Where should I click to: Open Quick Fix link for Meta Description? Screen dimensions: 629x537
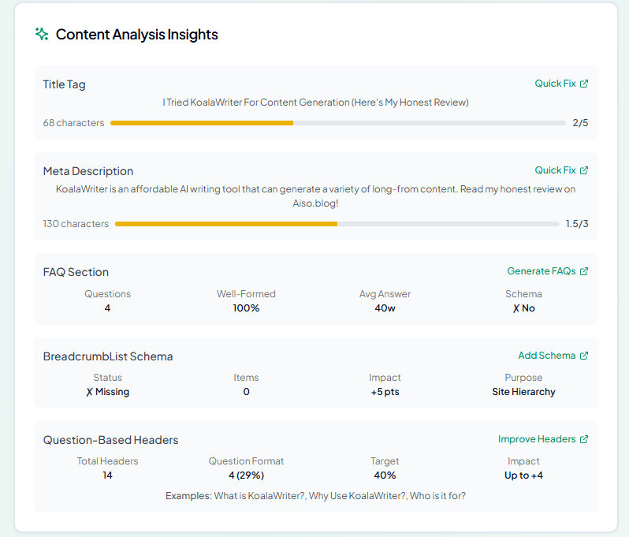561,170
